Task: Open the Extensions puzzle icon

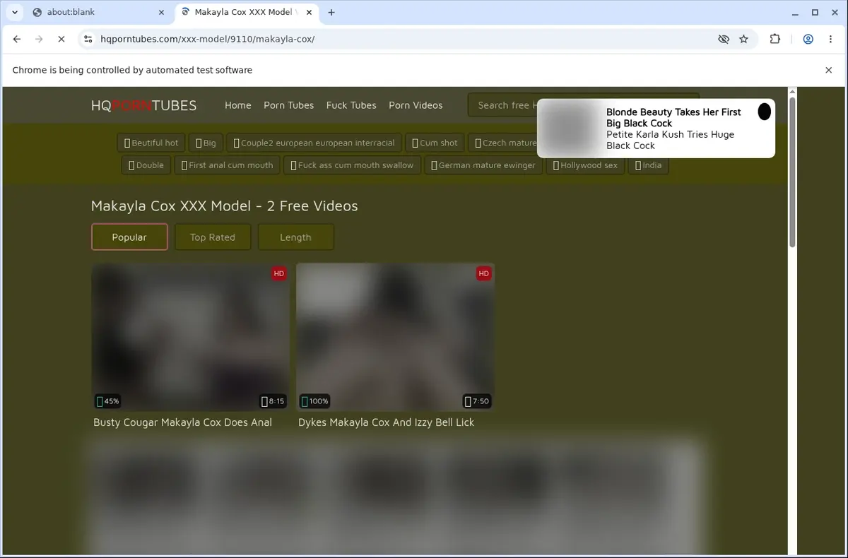Action: (x=775, y=39)
